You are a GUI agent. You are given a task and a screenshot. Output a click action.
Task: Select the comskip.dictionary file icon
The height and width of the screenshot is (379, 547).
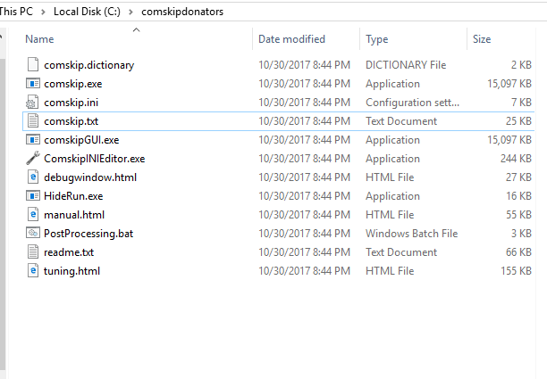(33, 65)
